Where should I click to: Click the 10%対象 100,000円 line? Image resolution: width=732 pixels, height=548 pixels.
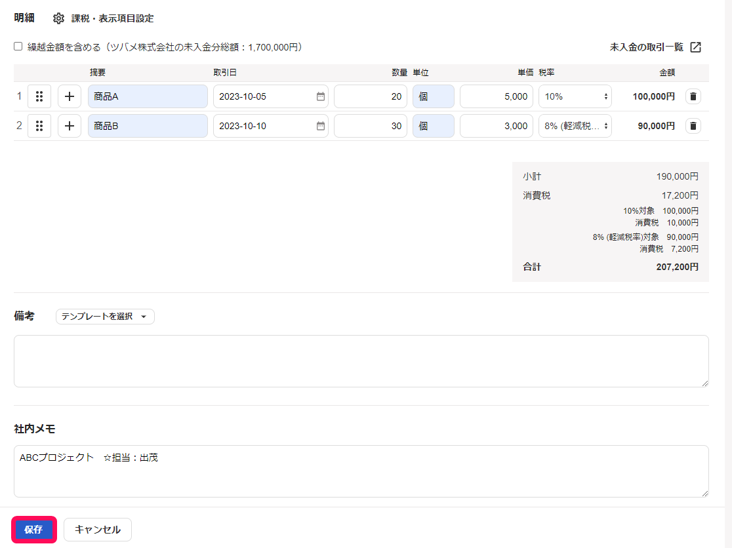click(x=661, y=211)
